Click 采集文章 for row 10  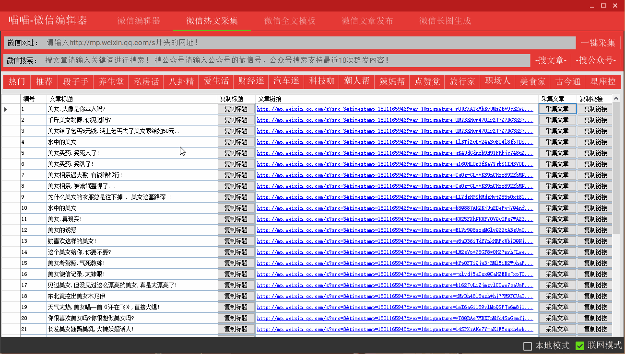(557, 208)
